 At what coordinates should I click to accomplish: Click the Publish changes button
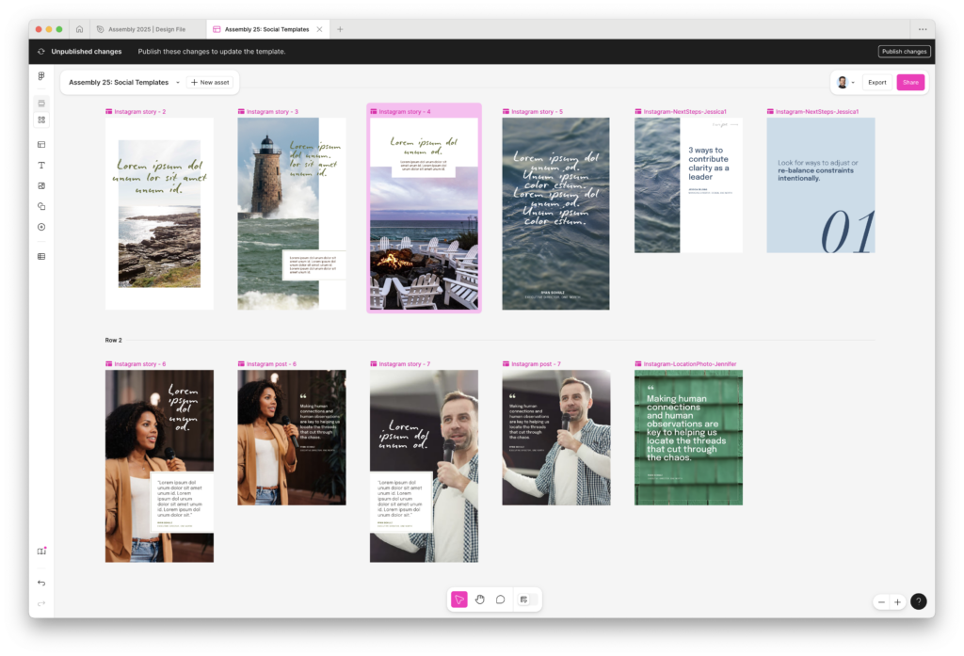(904, 51)
